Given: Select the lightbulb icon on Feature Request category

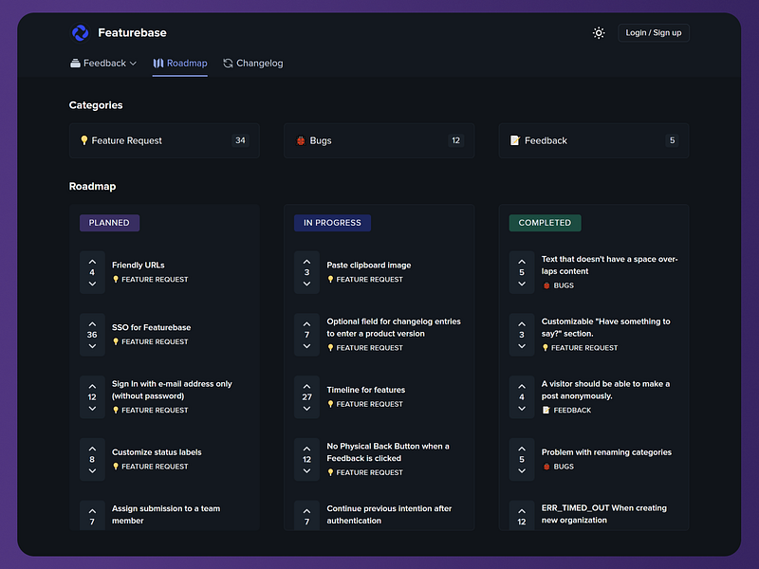Looking at the screenshot, I should click(x=84, y=140).
